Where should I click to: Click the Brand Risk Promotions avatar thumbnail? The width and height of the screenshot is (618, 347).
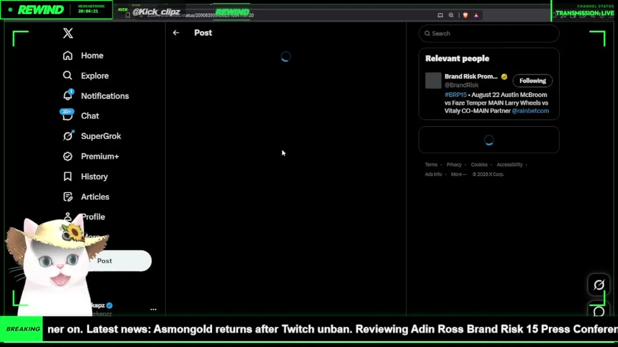[x=433, y=80]
